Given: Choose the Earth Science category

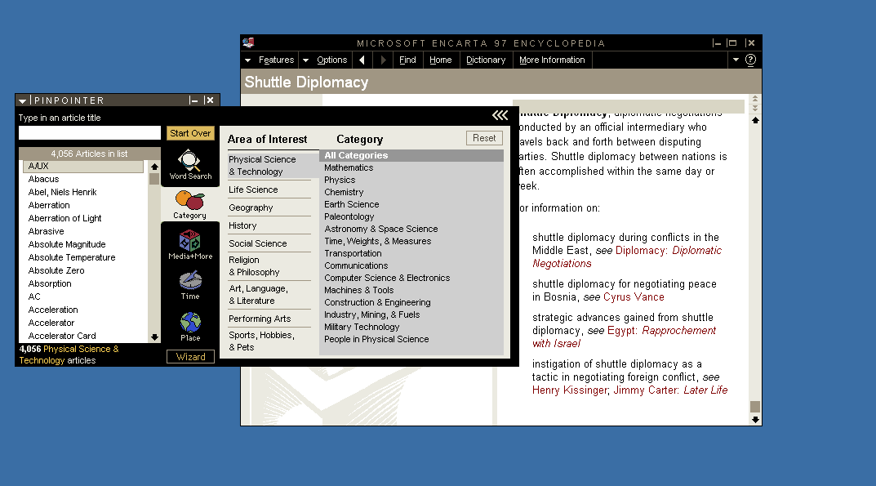Looking at the screenshot, I should pos(351,205).
